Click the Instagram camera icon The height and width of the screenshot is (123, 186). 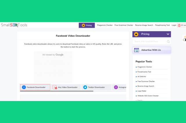[116, 87]
